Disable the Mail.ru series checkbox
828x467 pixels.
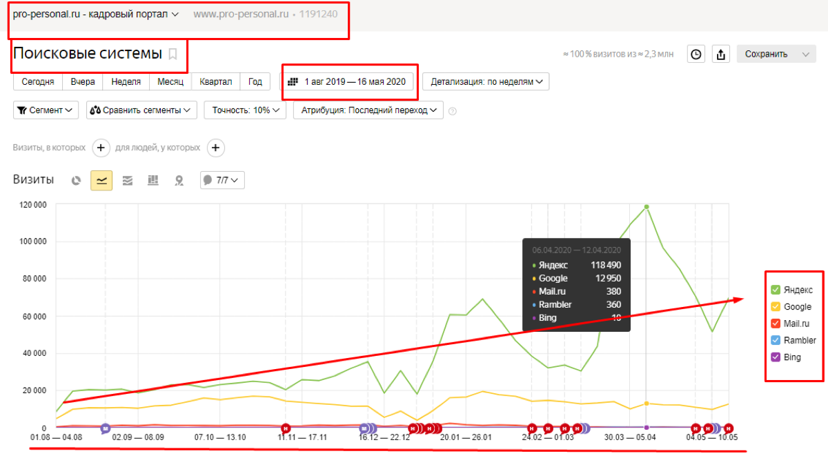pos(775,324)
